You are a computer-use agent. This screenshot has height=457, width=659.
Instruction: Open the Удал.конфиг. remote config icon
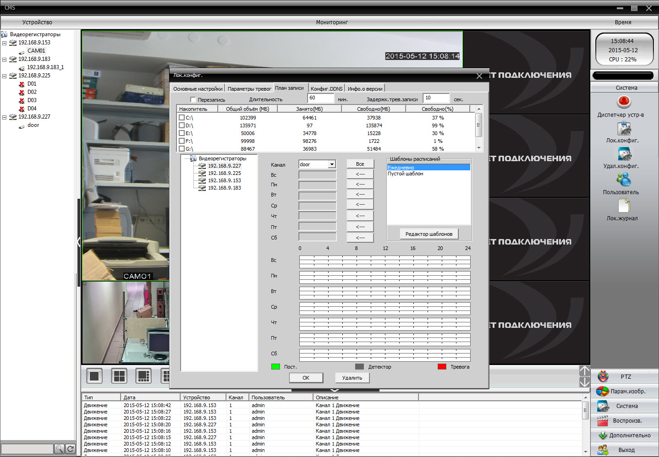[624, 155]
